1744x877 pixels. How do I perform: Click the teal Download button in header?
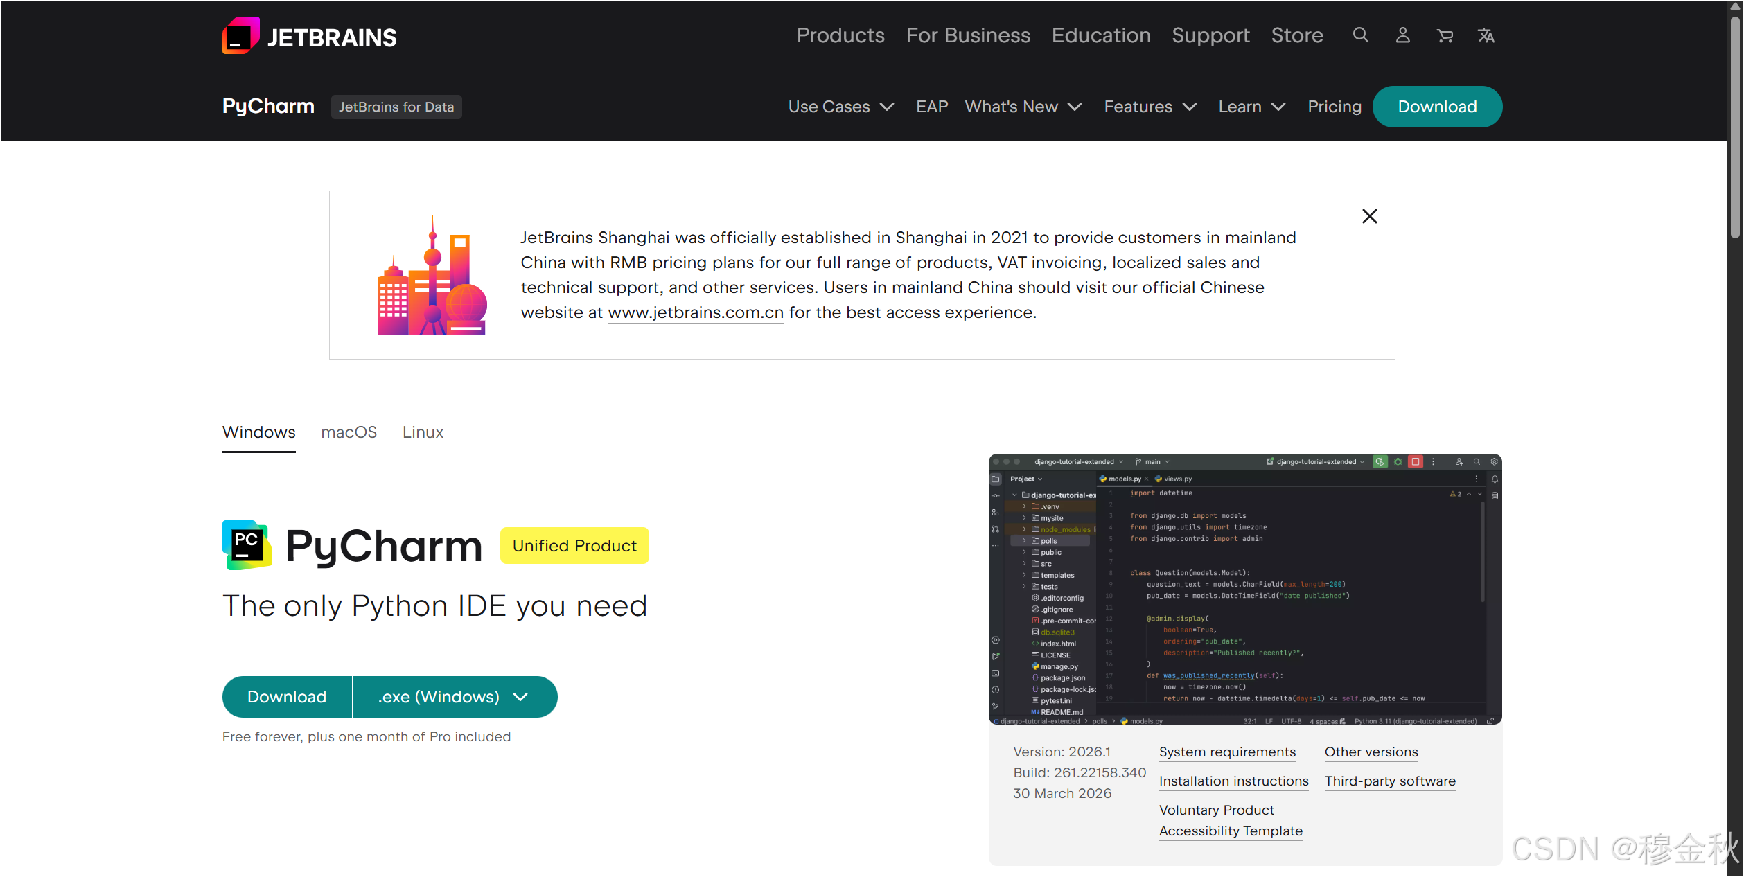(x=1437, y=107)
